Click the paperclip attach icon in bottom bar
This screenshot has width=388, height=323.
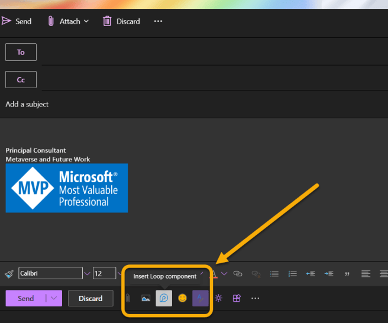pos(128,298)
